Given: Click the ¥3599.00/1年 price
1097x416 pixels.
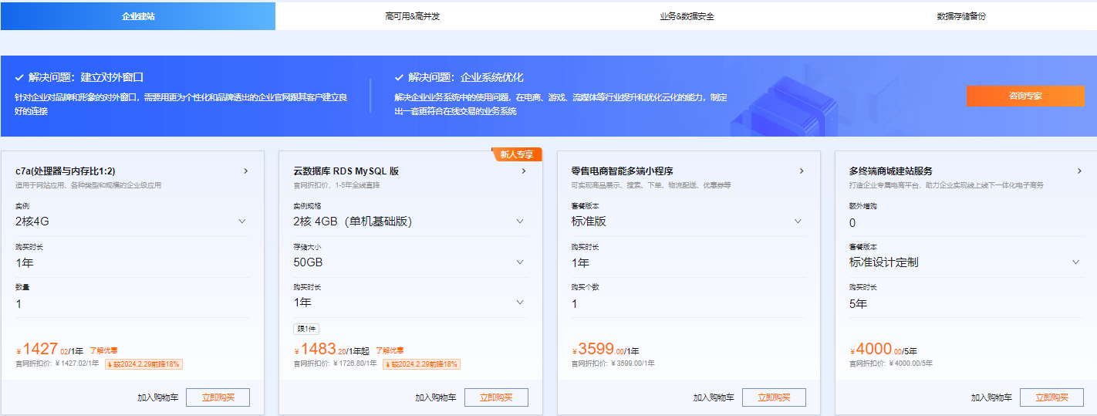Looking at the screenshot, I should point(606,350).
